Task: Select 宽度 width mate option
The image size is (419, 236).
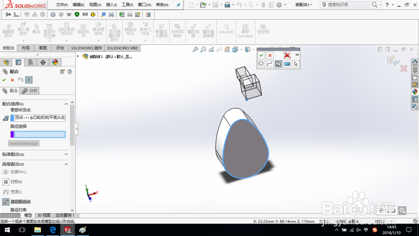Action: click(x=12, y=192)
